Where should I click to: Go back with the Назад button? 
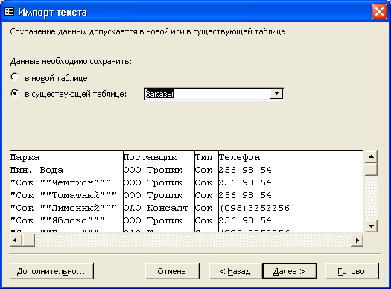[235, 271]
